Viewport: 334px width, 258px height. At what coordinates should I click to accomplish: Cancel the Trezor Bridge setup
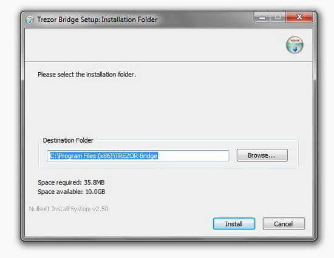click(x=284, y=223)
